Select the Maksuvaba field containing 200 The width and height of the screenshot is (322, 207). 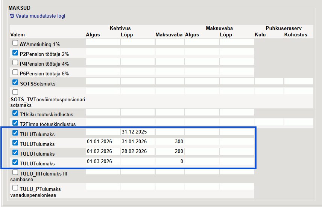click(x=169, y=151)
